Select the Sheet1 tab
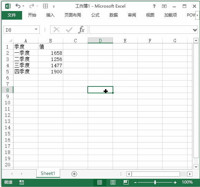This screenshot has height=187, width=200. coord(48,173)
